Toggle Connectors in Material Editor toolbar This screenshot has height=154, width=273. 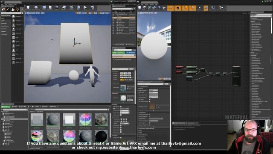pos(171,8)
